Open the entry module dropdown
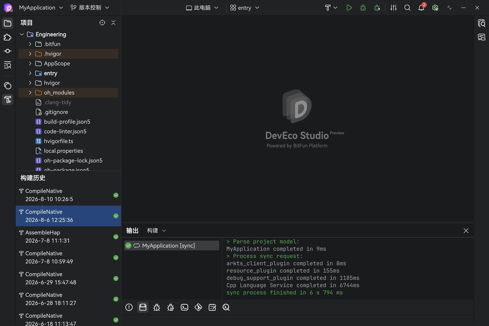This screenshot has width=489, height=326. 244,7
